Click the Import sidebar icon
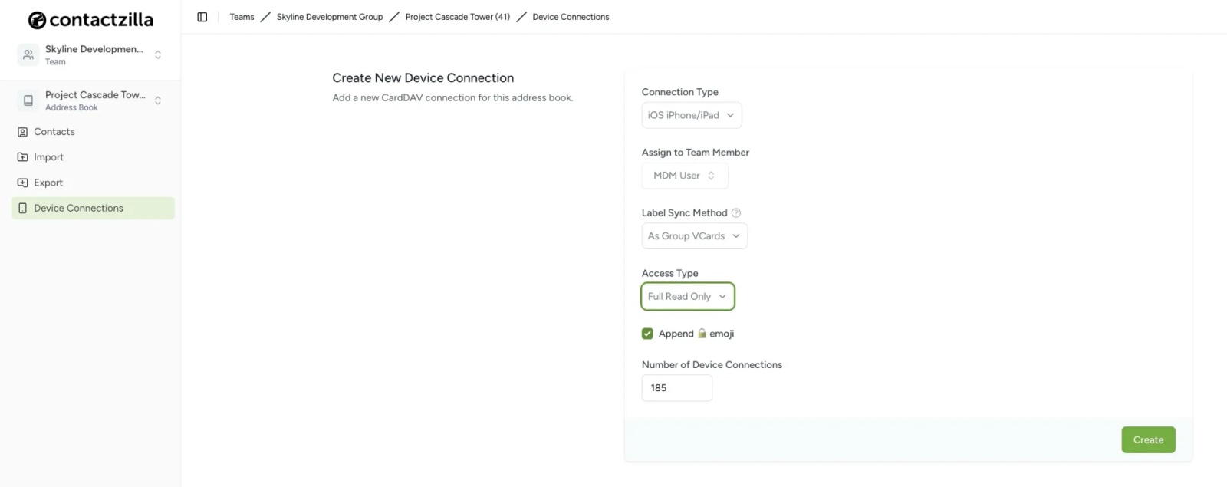The image size is (1227, 487). (x=23, y=157)
